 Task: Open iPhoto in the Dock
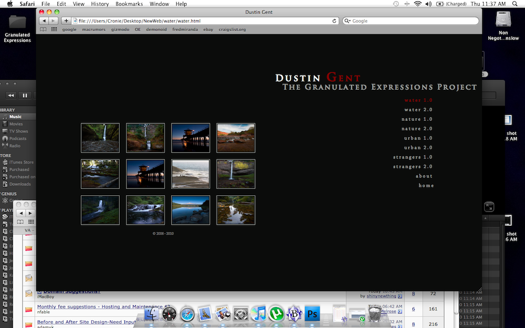223,314
